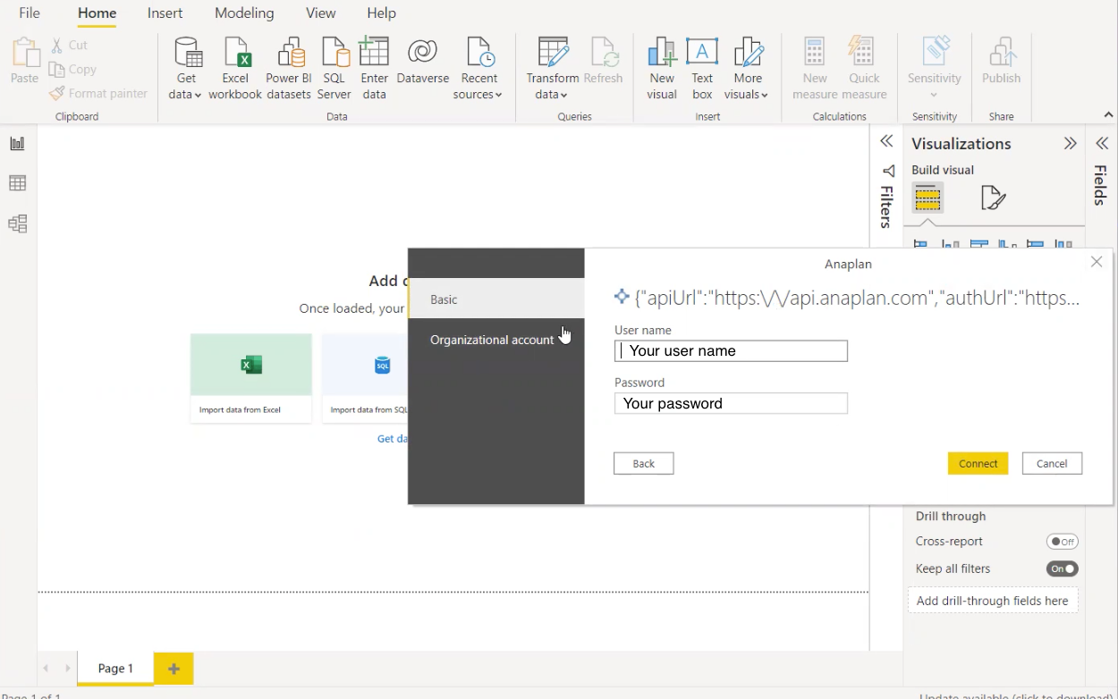The image size is (1118, 699).
Task: Select the Organizational account authentication option
Action: point(492,340)
